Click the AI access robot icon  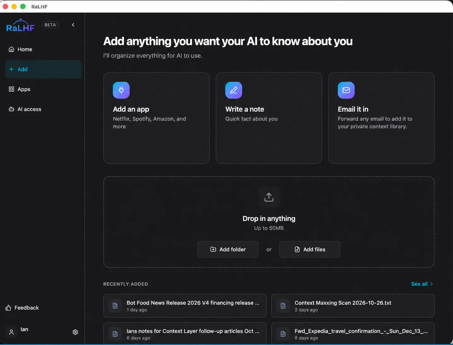11,109
